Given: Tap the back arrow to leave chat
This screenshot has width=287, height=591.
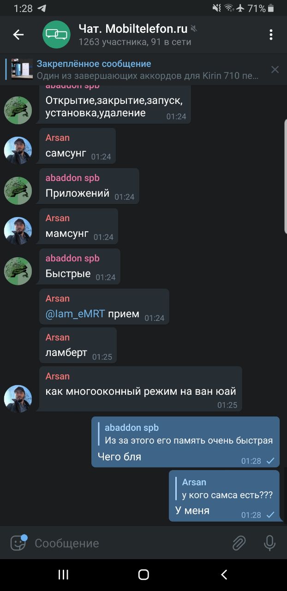Looking at the screenshot, I should [18, 35].
